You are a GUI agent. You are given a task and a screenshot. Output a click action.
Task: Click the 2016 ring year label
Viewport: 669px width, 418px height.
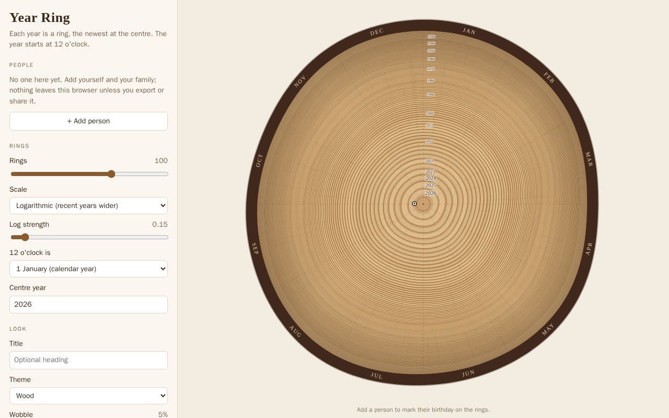(430, 141)
